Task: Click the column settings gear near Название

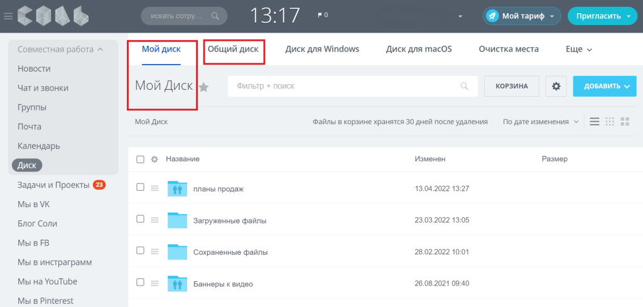Action: (154, 159)
